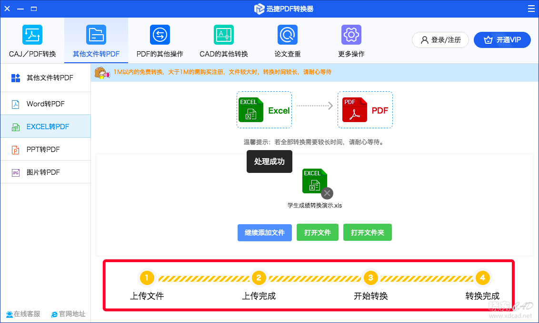Open the PDF的其他操作 toolbar icon
Screen dimensions: 539x323
160,35
